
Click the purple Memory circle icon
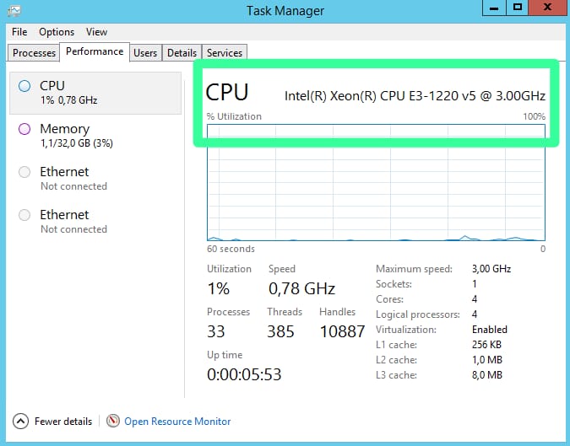[x=24, y=128]
